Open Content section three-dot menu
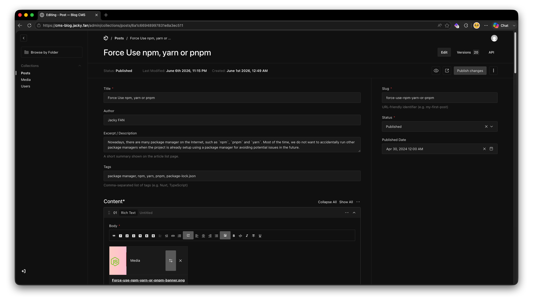This screenshot has height=305, width=533. click(358, 202)
